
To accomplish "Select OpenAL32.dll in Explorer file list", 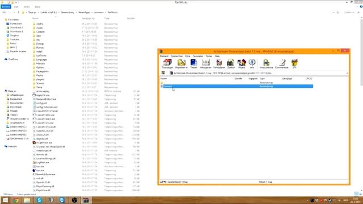I will pos(43,182).
